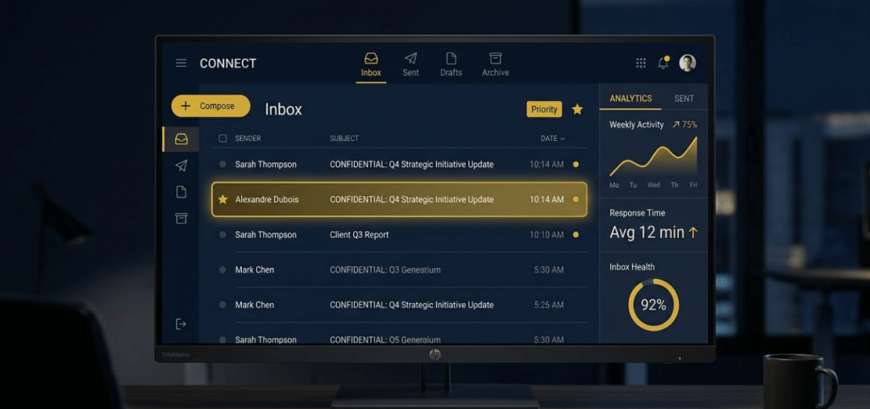Screen dimensions: 870x409
Task: Switch to the SENT analytics tab
Action: tap(684, 98)
